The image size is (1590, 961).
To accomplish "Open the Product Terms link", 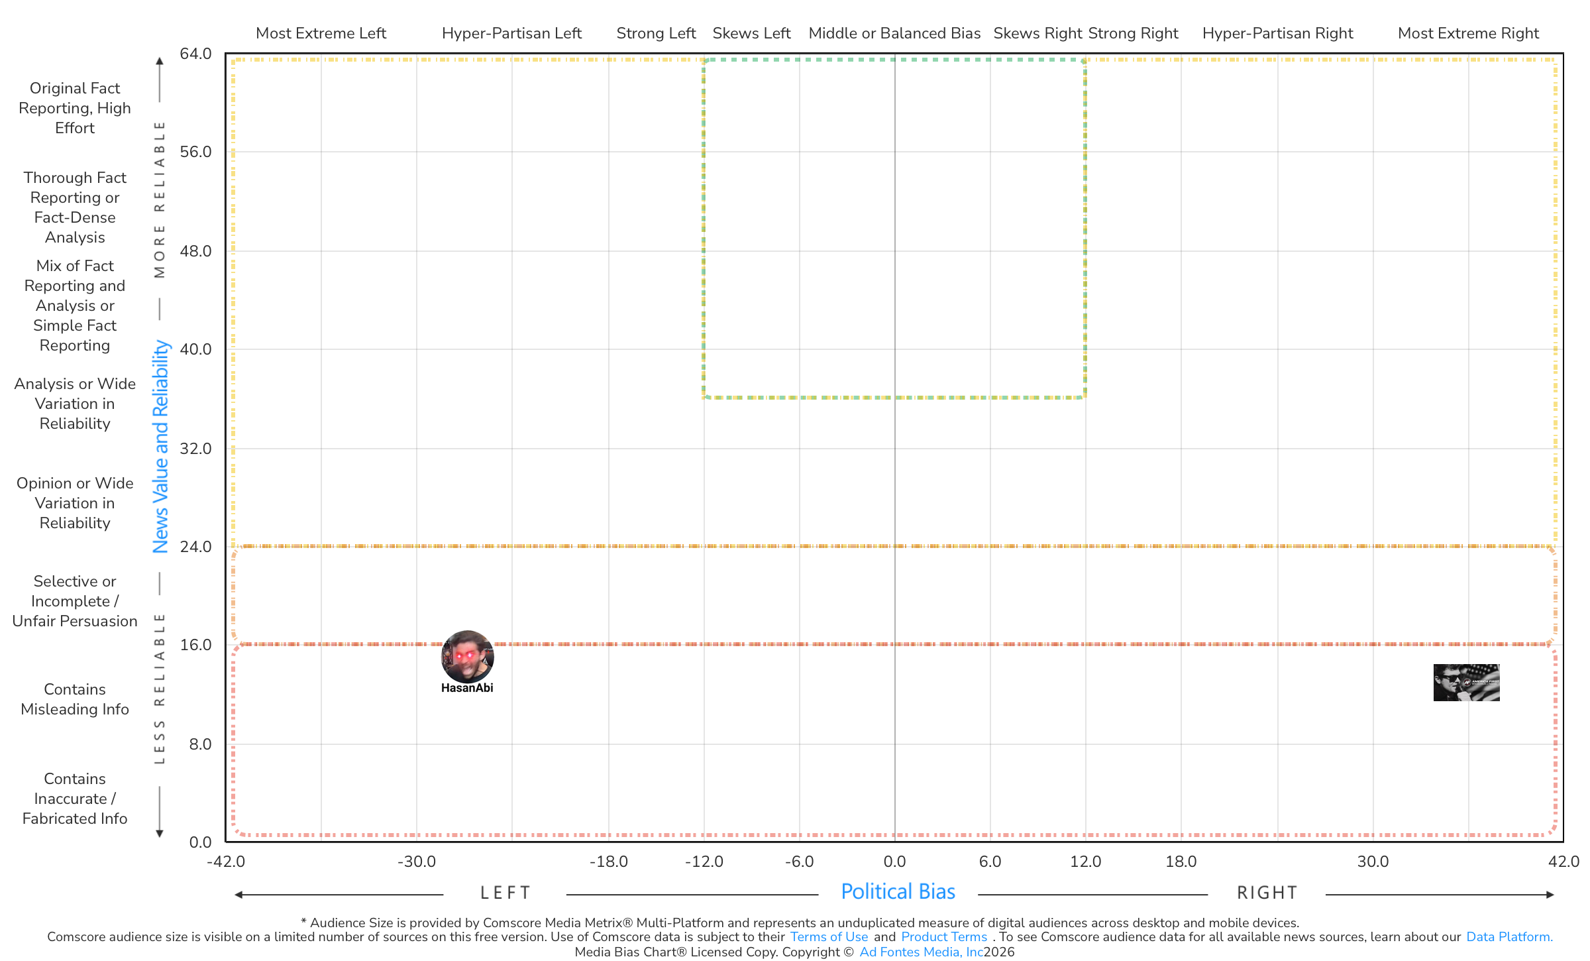I will coord(943,936).
